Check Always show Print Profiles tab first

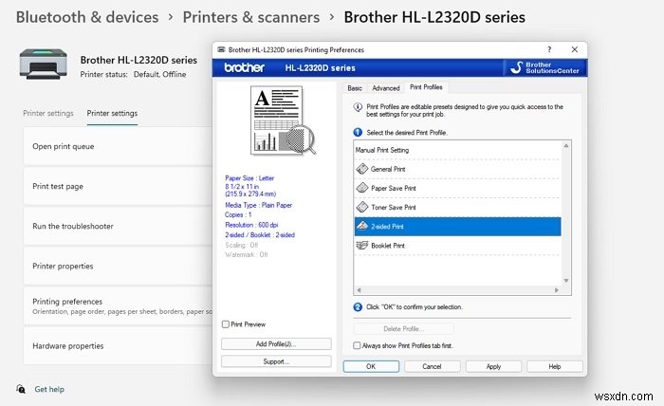coord(357,345)
